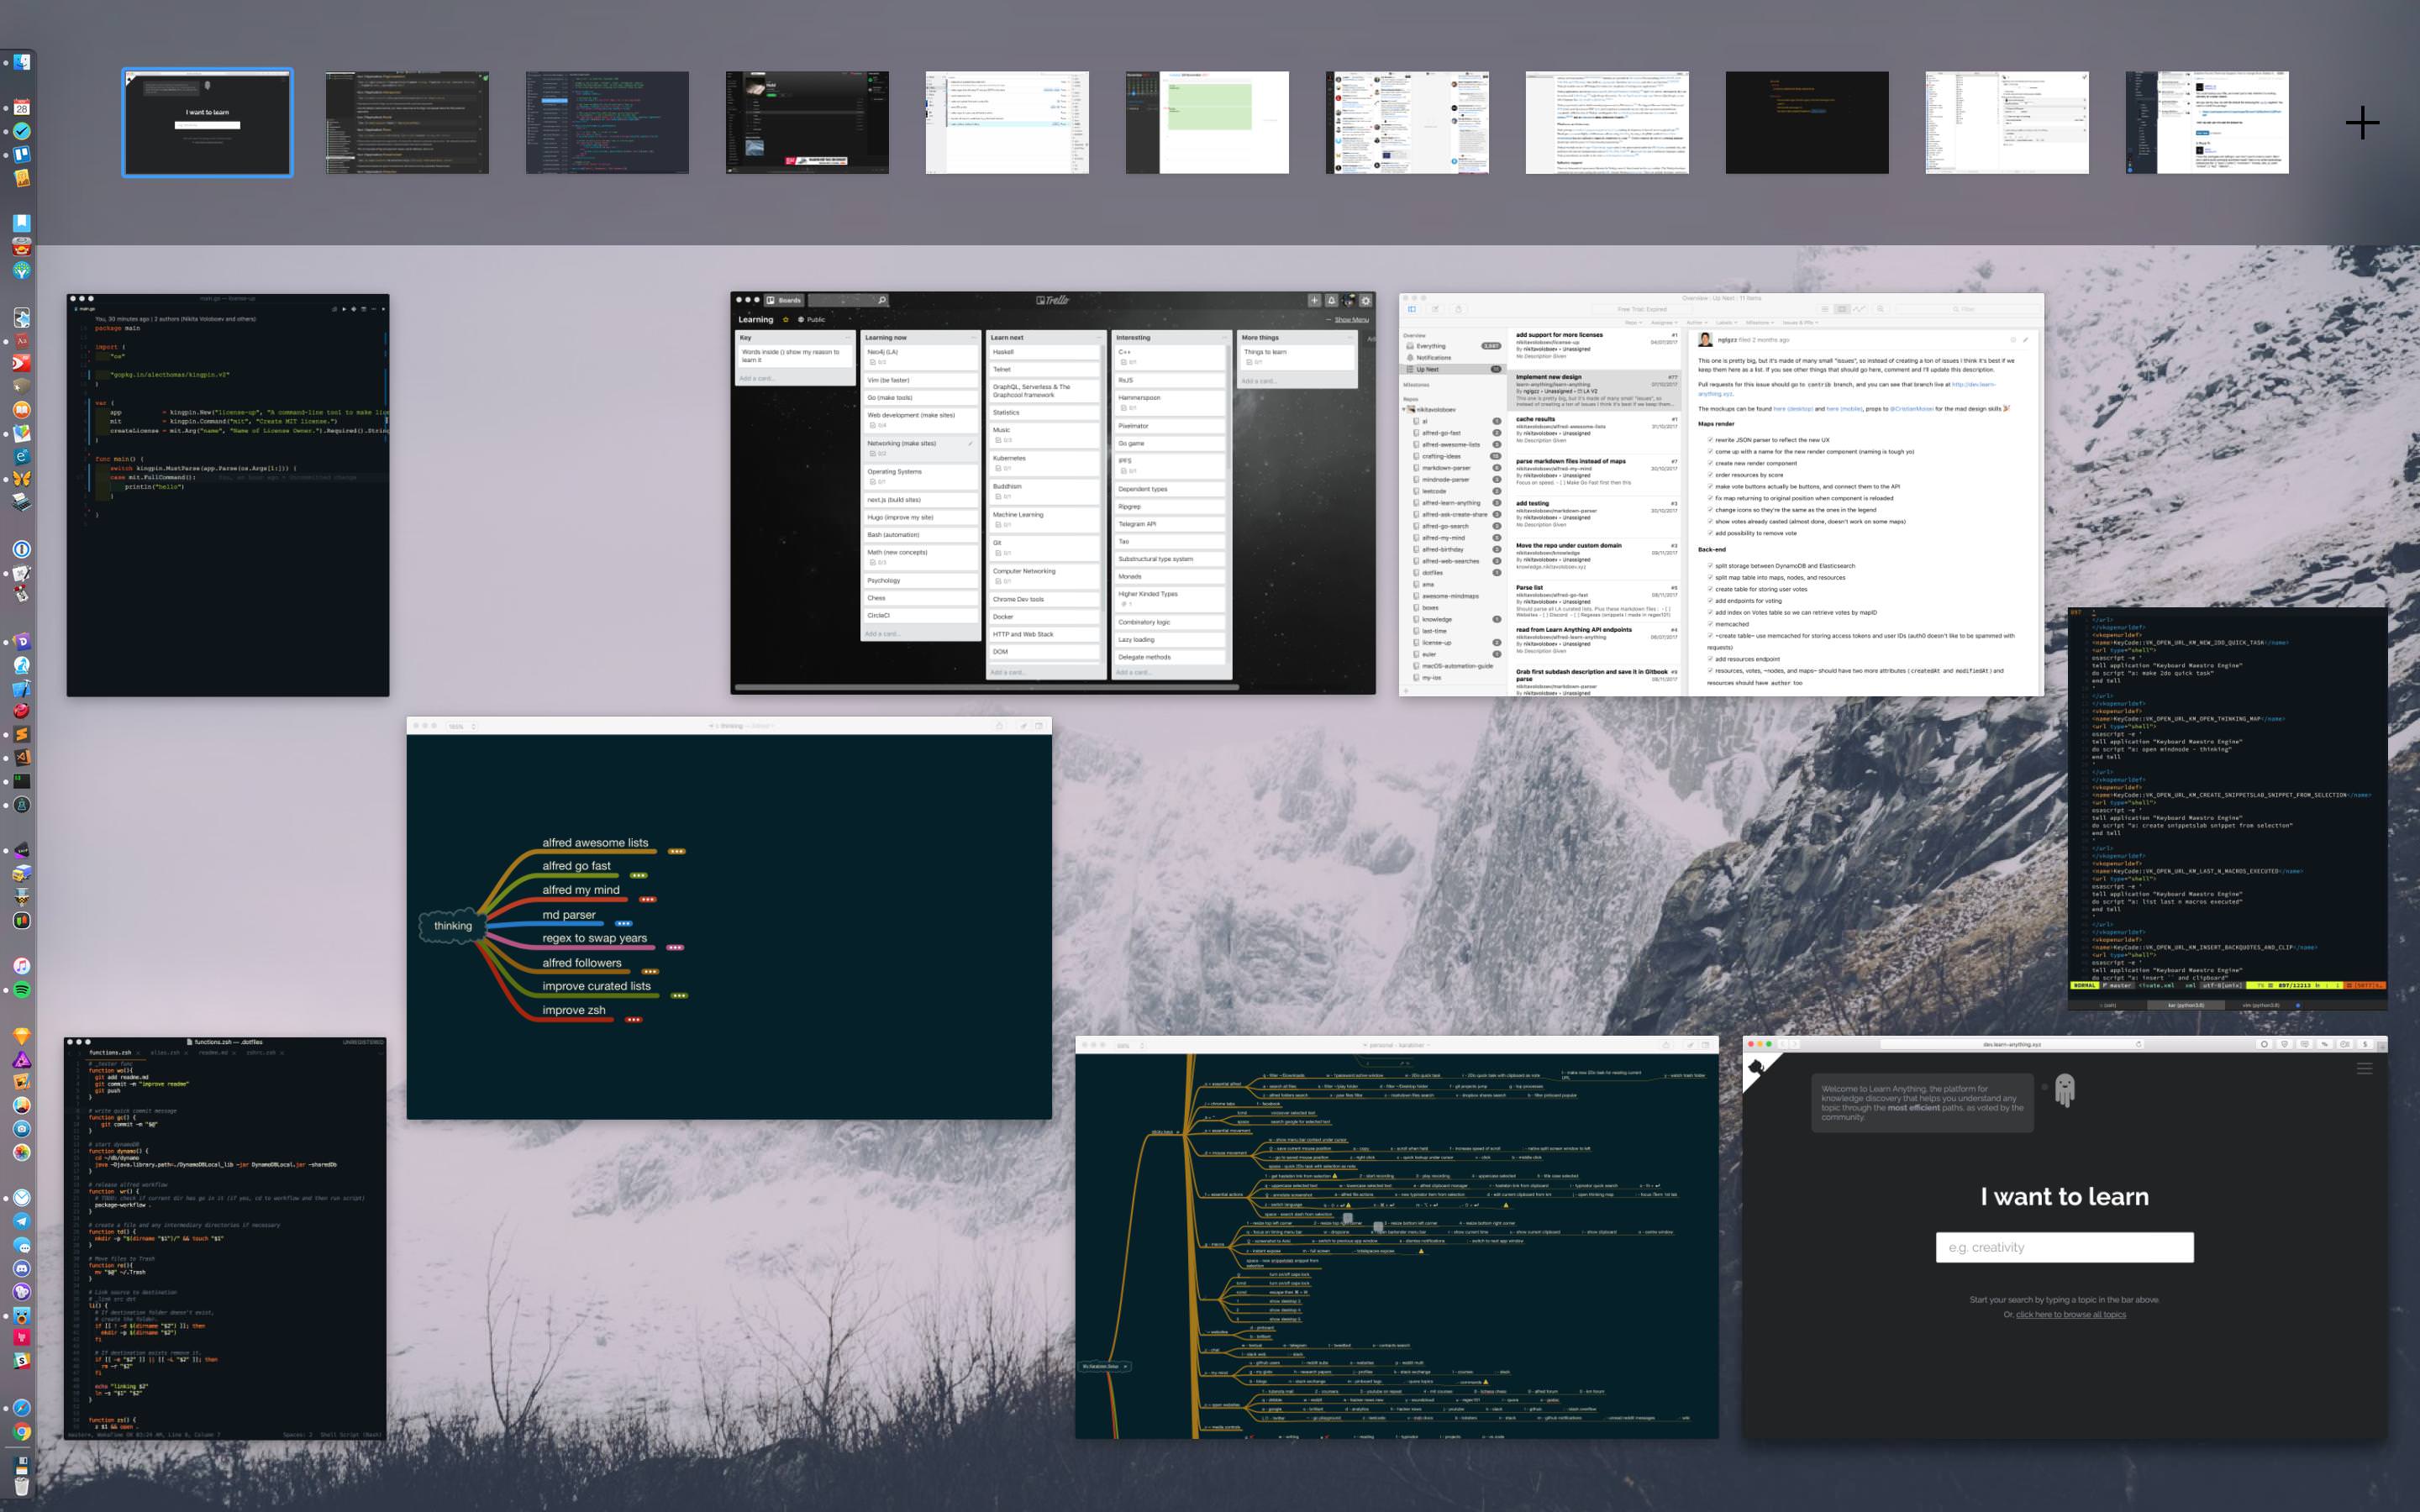Open the Labels filter dropdown

pyautogui.click(x=1726, y=323)
